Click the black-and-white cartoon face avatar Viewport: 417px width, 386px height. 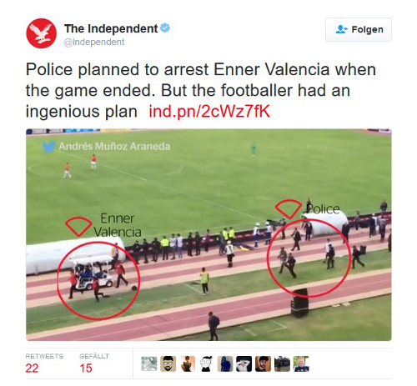tap(206, 363)
